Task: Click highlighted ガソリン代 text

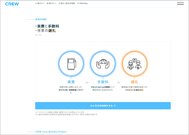Action: click(63, 90)
